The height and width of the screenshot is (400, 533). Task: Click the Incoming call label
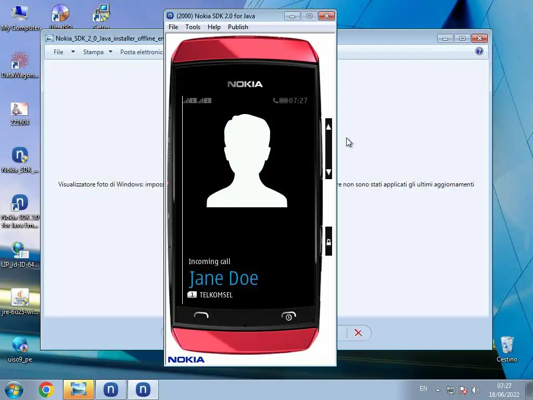click(209, 261)
